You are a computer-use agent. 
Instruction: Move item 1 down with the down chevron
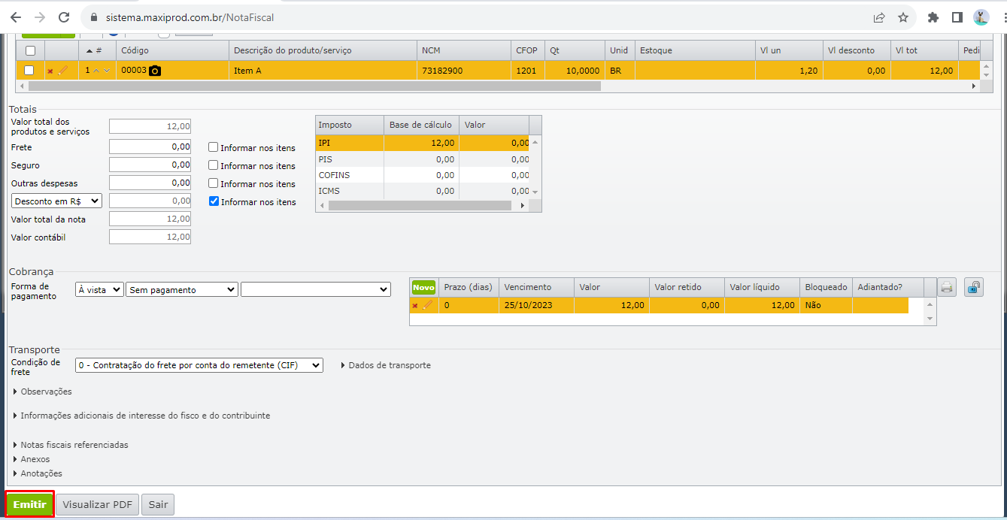(107, 71)
